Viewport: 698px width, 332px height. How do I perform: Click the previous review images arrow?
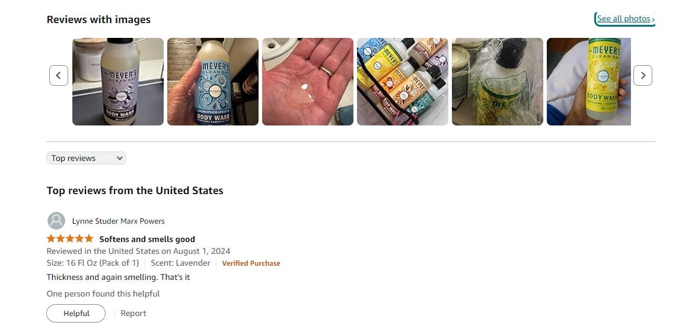click(58, 76)
